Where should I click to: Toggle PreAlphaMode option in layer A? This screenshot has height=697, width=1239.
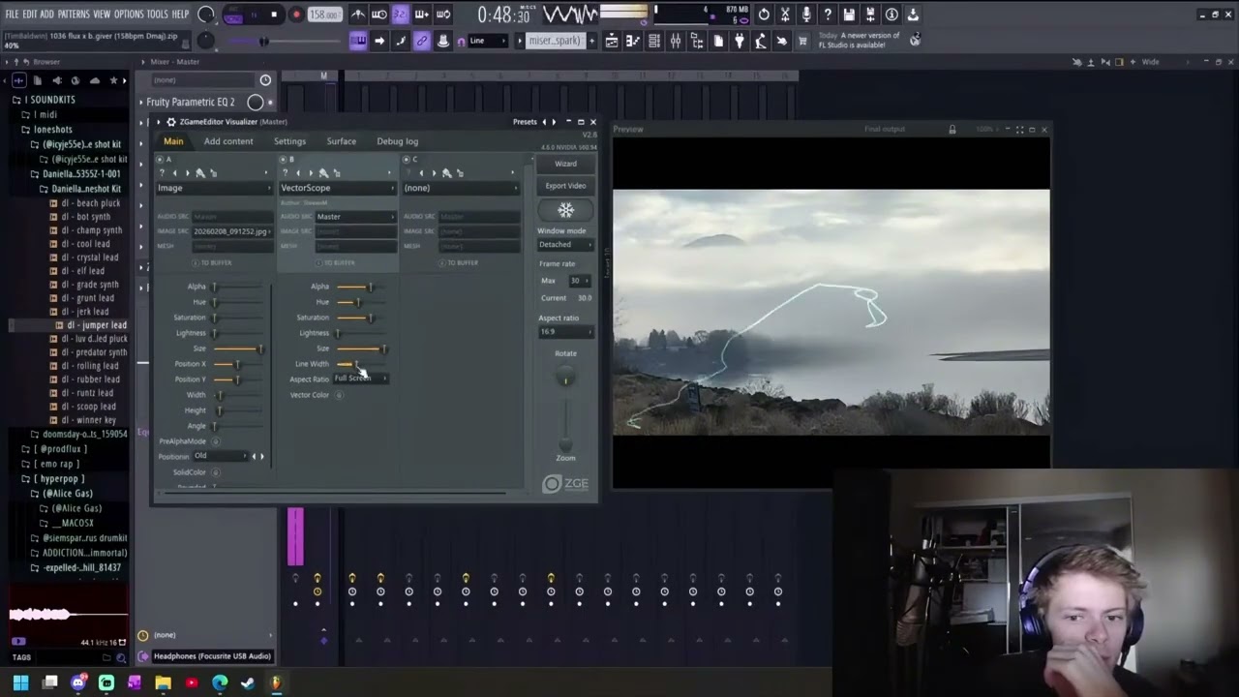pyautogui.click(x=215, y=441)
